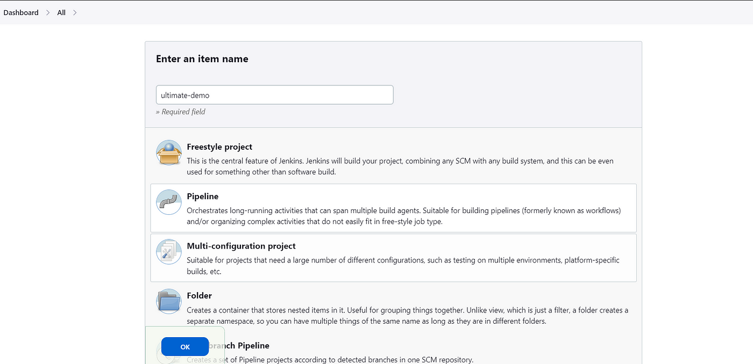The image size is (753, 364).
Task: Click the Folder item icon
Action: (x=169, y=301)
